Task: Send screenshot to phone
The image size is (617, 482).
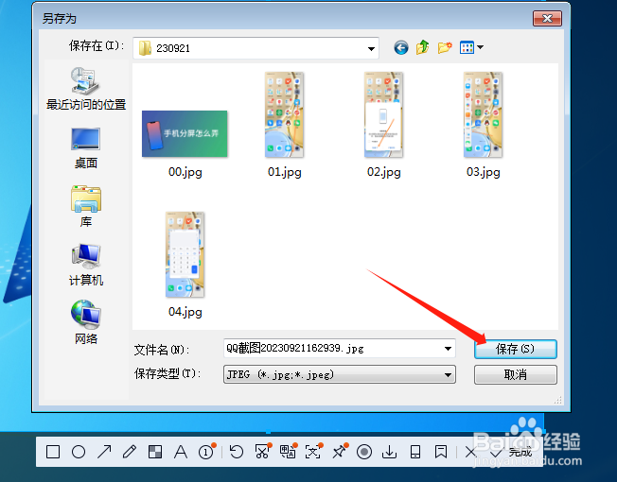Action: point(415,452)
